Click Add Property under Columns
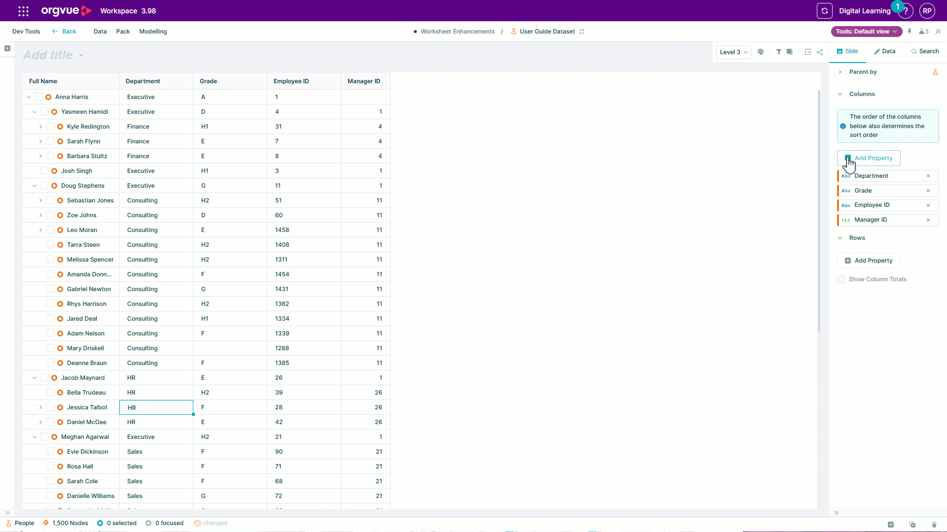The width and height of the screenshot is (947, 532). pos(869,158)
